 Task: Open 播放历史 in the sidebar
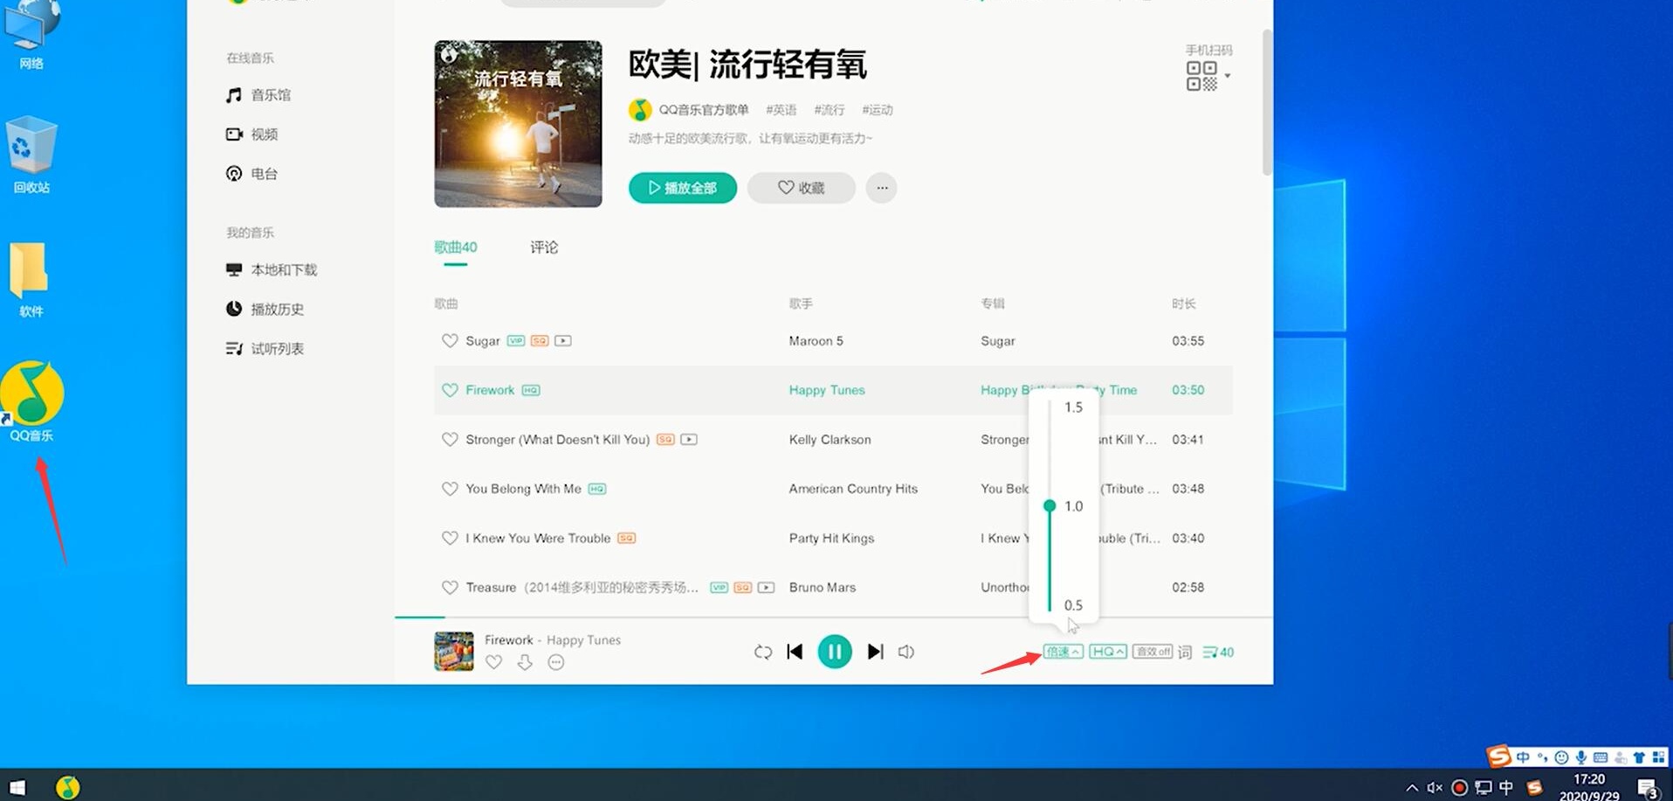point(265,309)
